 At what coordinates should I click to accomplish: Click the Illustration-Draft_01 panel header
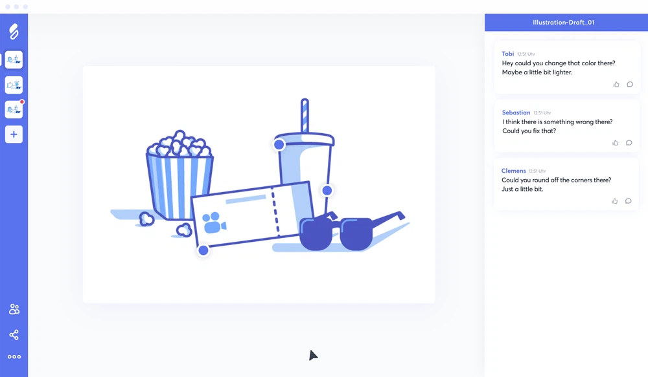click(566, 22)
